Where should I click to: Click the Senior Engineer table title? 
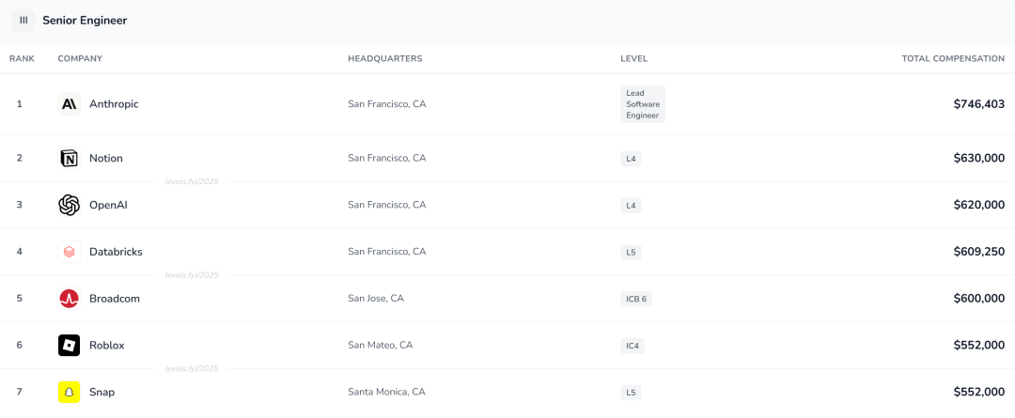[x=85, y=21]
